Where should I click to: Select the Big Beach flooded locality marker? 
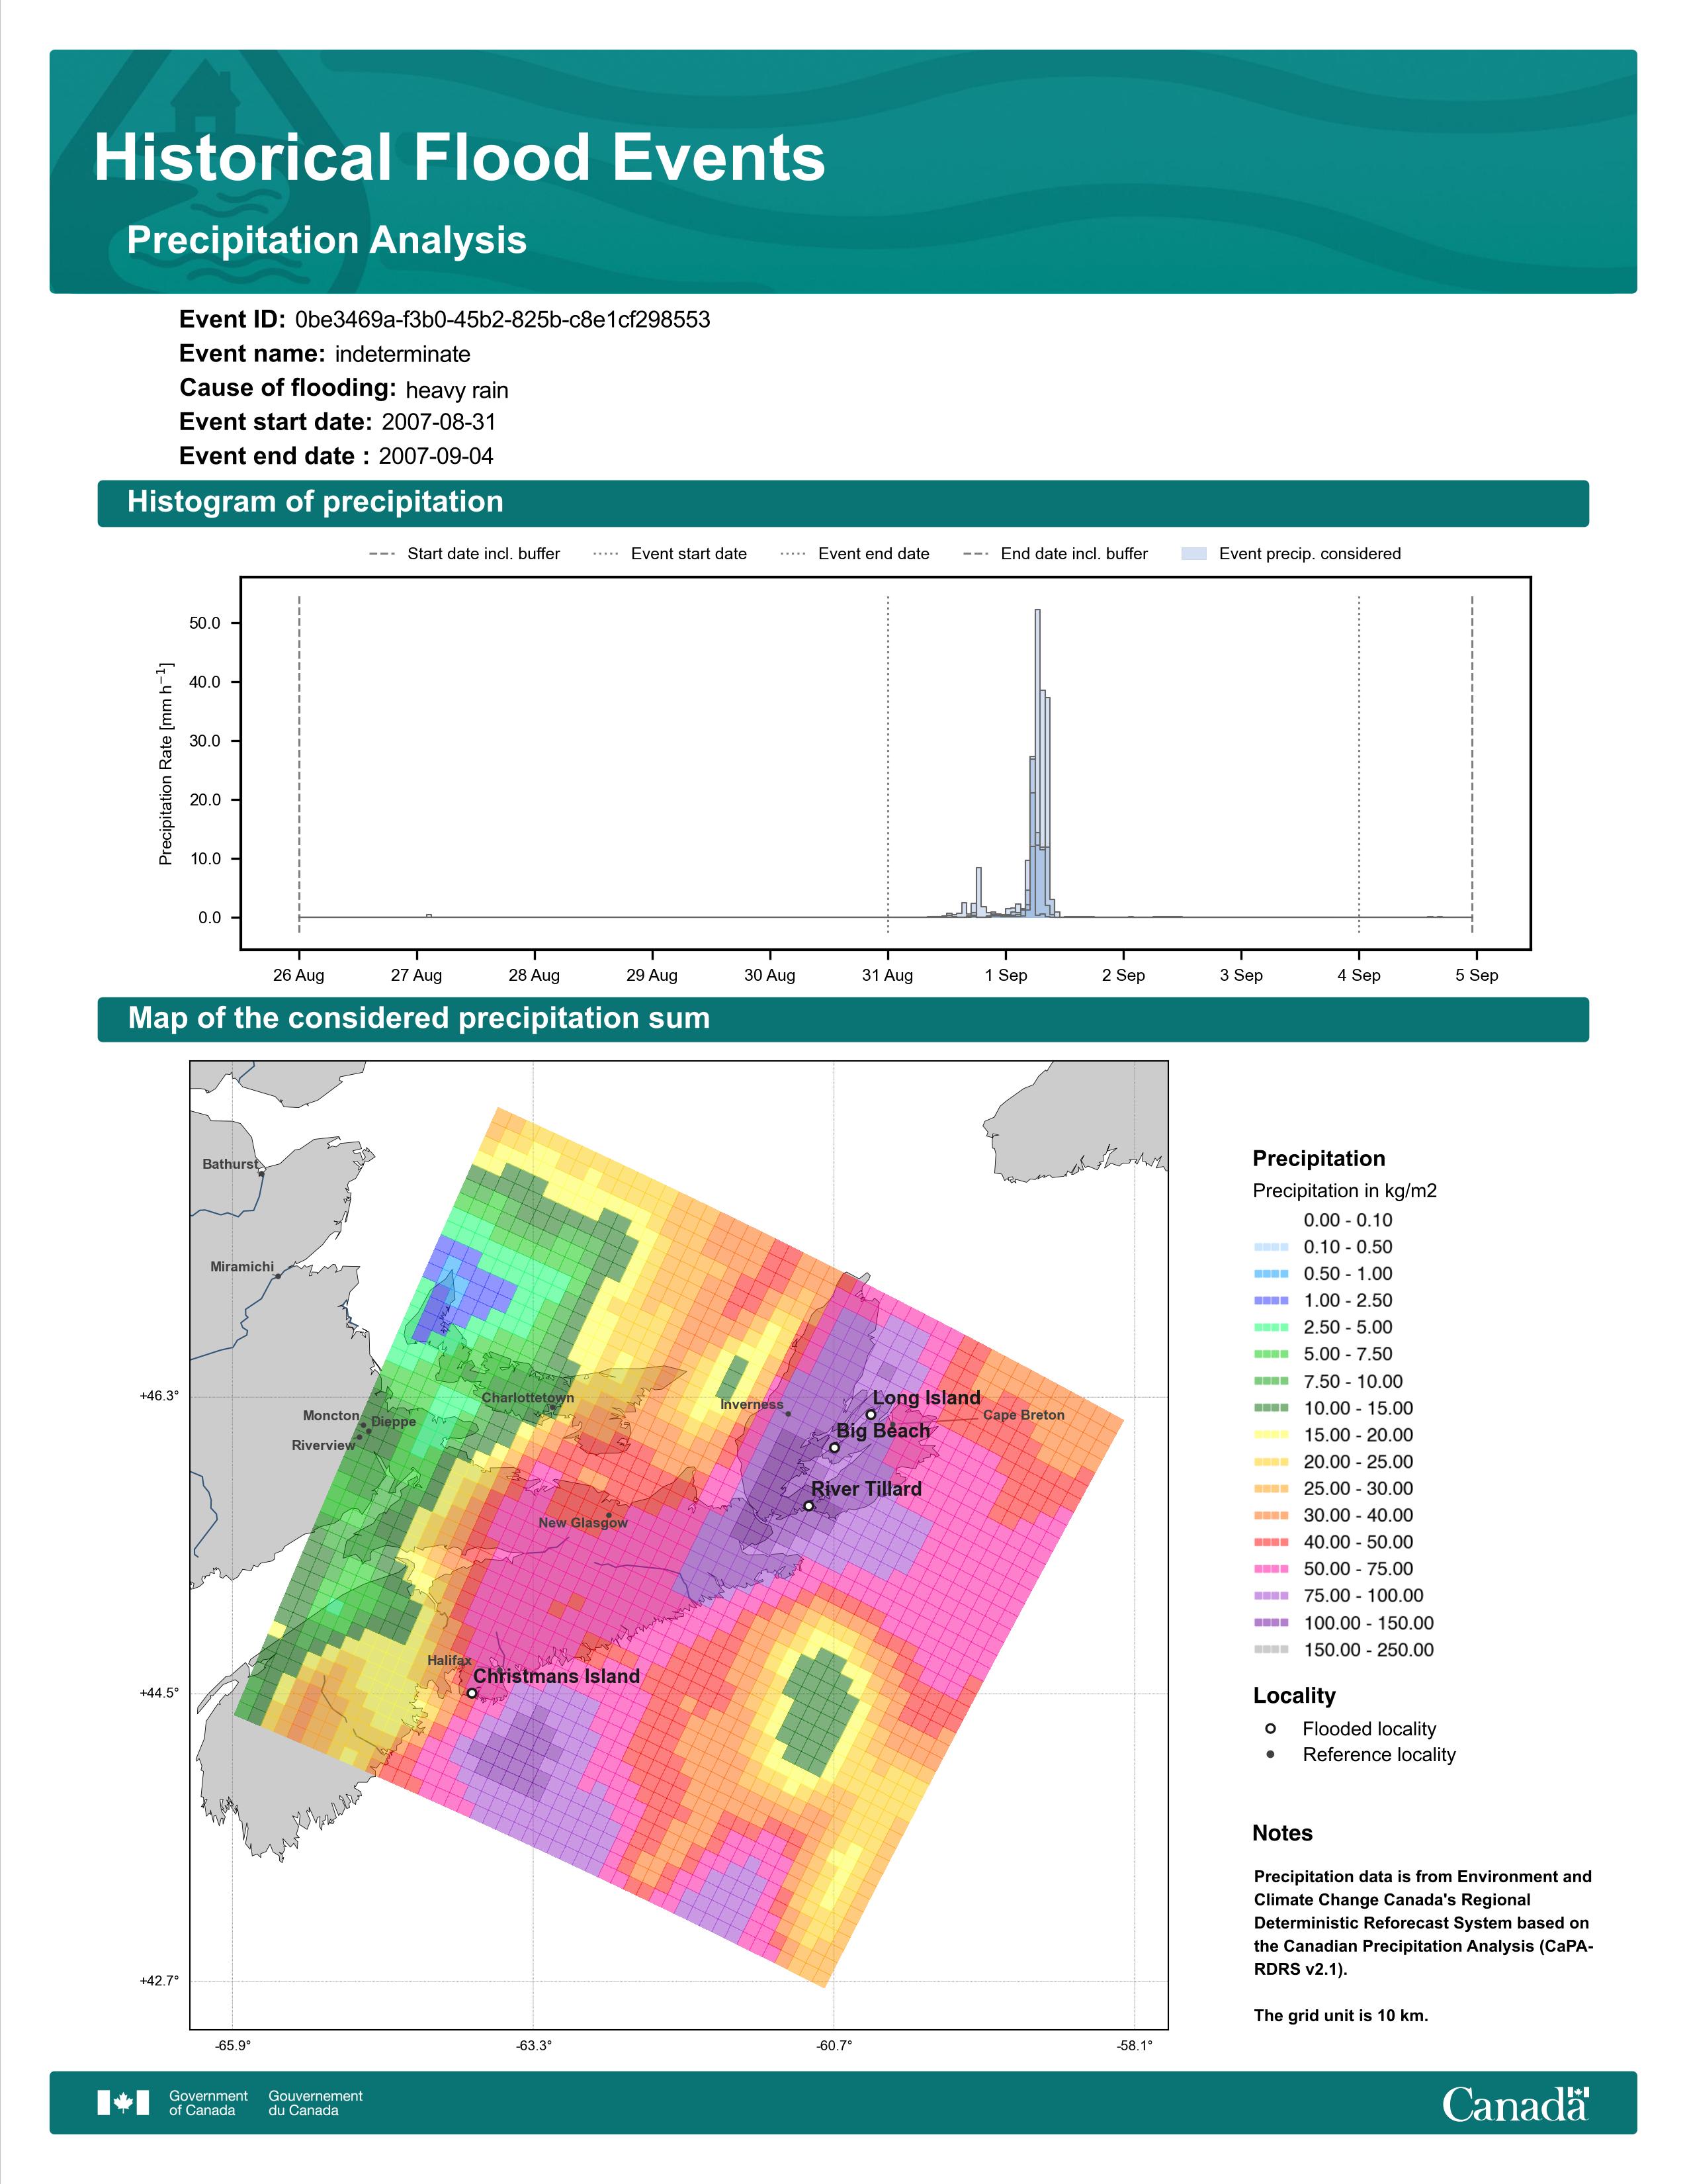(x=834, y=1447)
